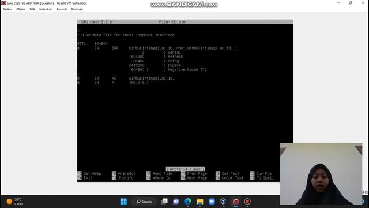The width and height of the screenshot is (369, 208).
Task: Click the 'Prev Page' shortcut label in nano
Action: pos(197,173)
